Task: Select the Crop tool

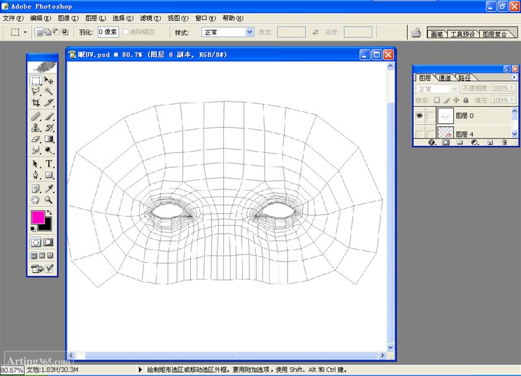Action: (x=36, y=103)
